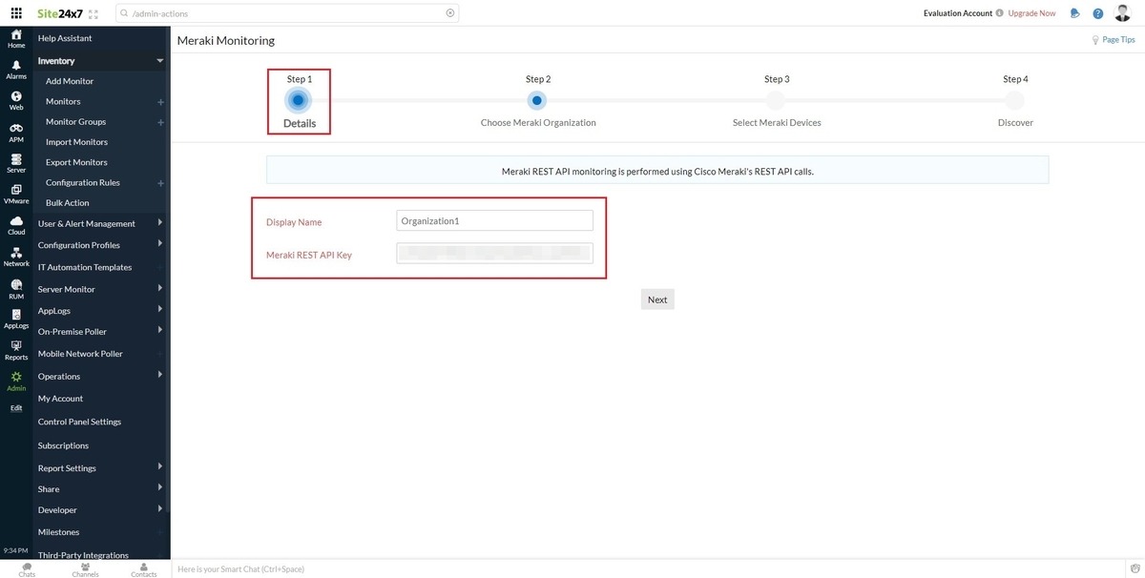Click the Step 4 Discover marker
The height and width of the screenshot is (578, 1145).
tap(1015, 100)
